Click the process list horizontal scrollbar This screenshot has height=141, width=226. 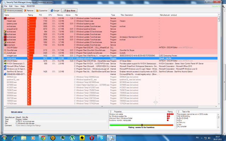(102, 106)
